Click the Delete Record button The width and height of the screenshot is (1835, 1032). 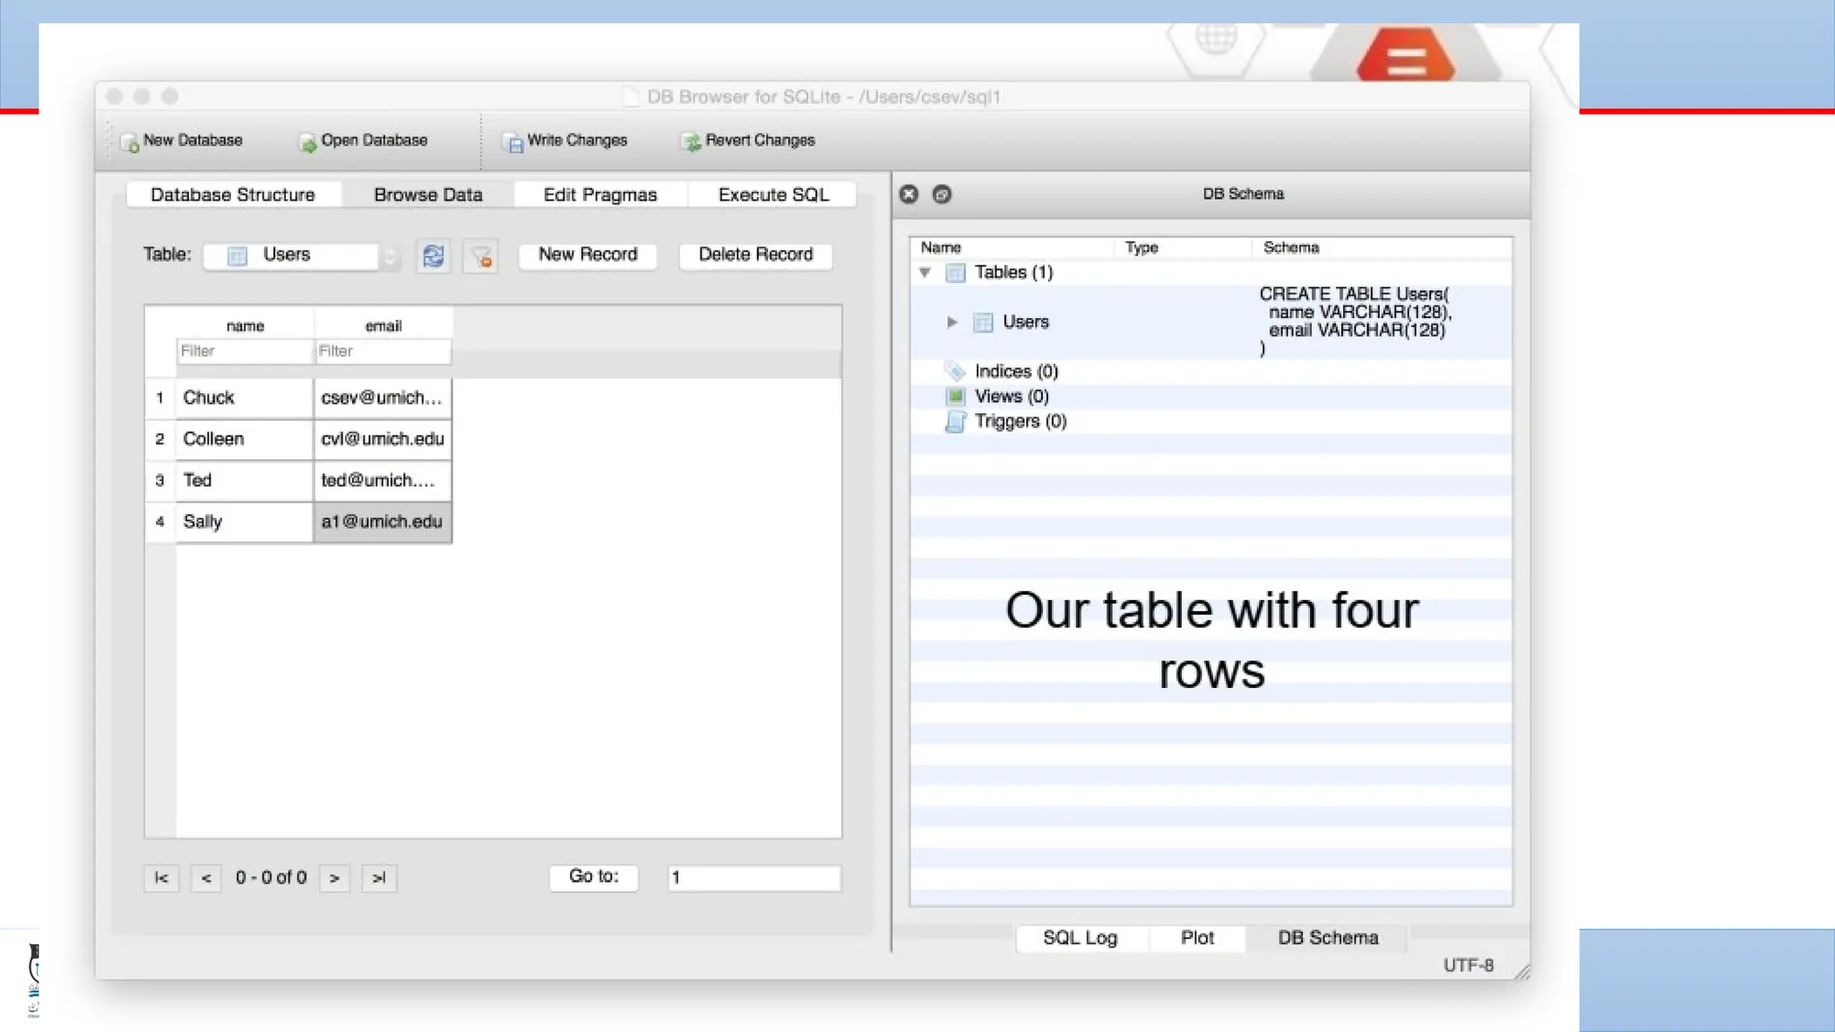[755, 255]
